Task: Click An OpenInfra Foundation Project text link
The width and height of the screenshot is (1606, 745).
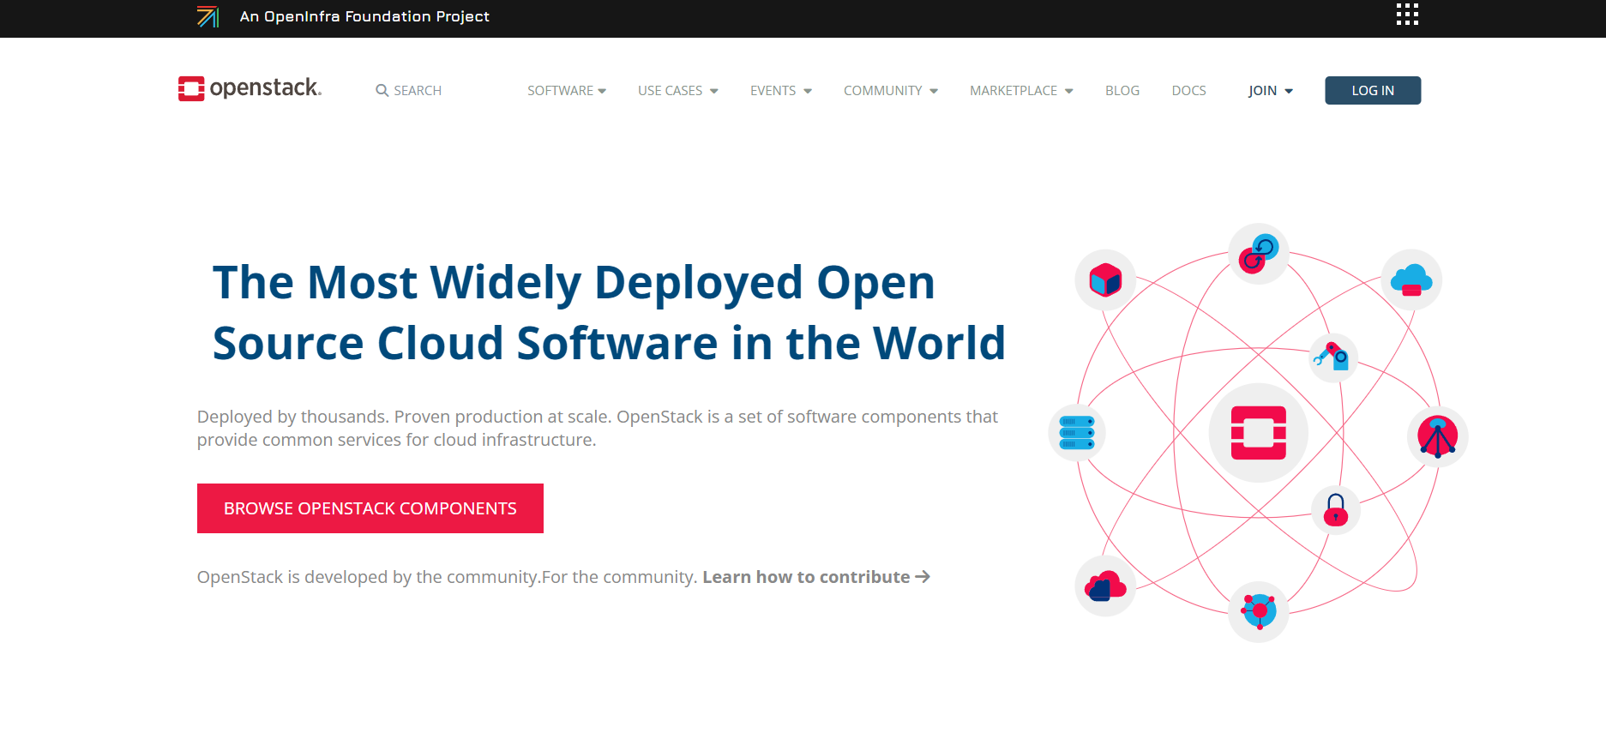Action: pos(364,16)
